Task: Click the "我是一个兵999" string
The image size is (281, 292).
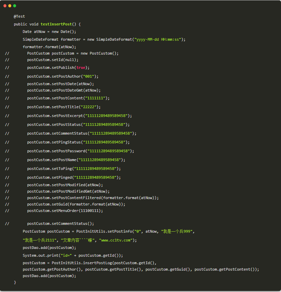Action: click(x=177, y=232)
